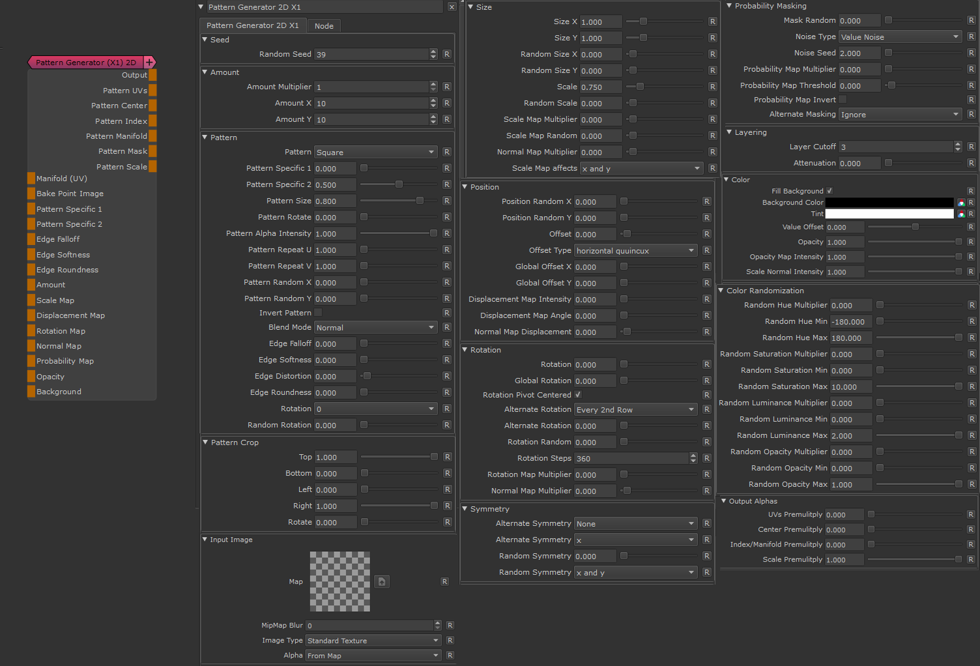Click the Tint white color swatch

[x=889, y=214]
